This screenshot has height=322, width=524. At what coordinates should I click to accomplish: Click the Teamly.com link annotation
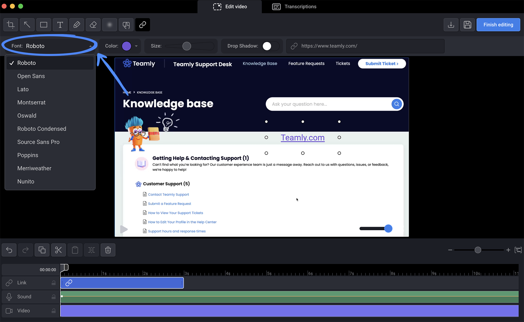coord(303,137)
